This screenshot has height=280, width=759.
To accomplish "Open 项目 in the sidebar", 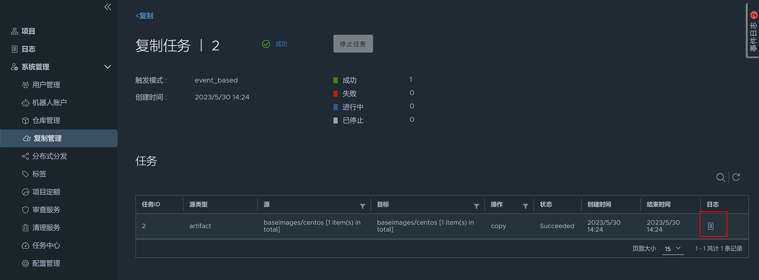I will coord(28,31).
